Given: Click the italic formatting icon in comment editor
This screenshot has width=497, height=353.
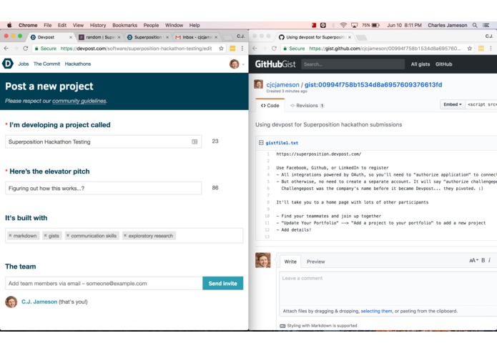Looking at the screenshot, I should point(489,260).
